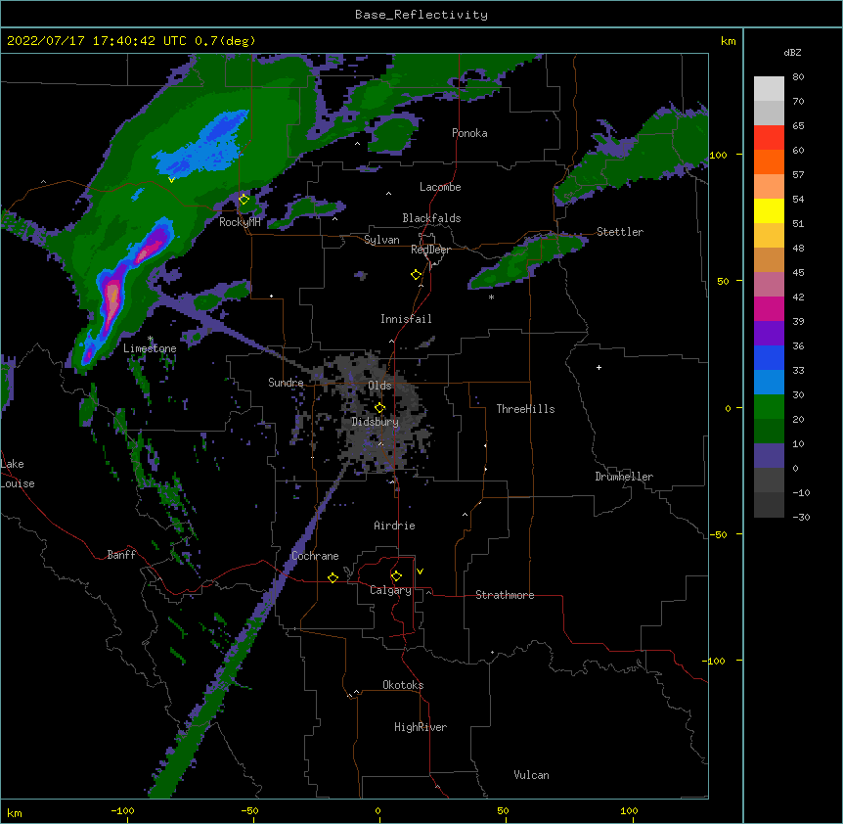Click the 100 tick on the vertical axis
The height and width of the screenshot is (824, 843).
[718, 155]
